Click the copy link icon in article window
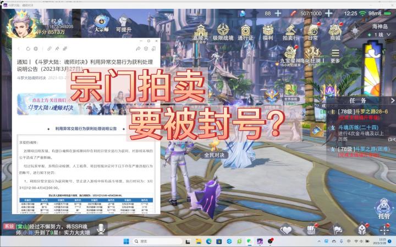 click(x=50, y=48)
